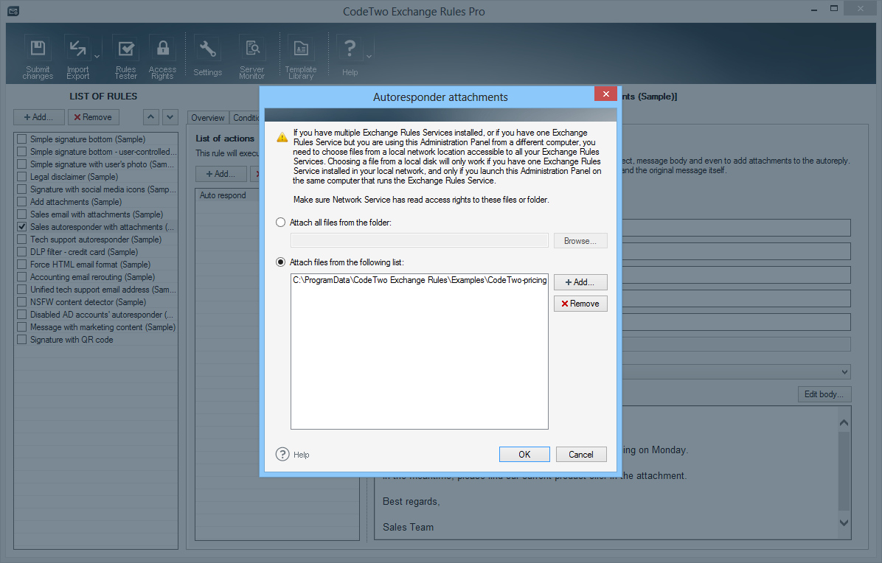Enable the Legal disclaimer (Sample) rule checkbox
882x563 pixels.
(22, 177)
